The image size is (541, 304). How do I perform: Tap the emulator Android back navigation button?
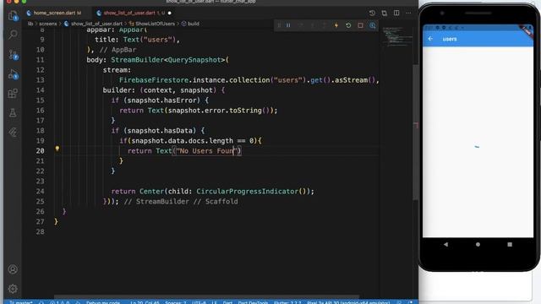(x=445, y=244)
